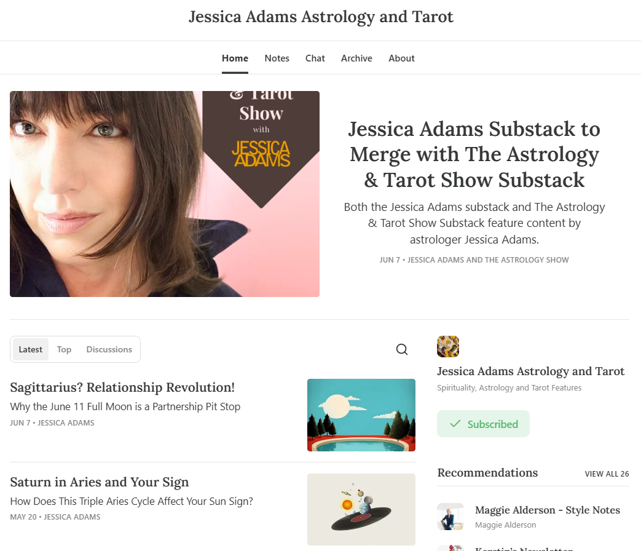This screenshot has width=641, height=551.
Task: Click the Home navigation tab
Action: pyautogui.click(x=235, y=58)
